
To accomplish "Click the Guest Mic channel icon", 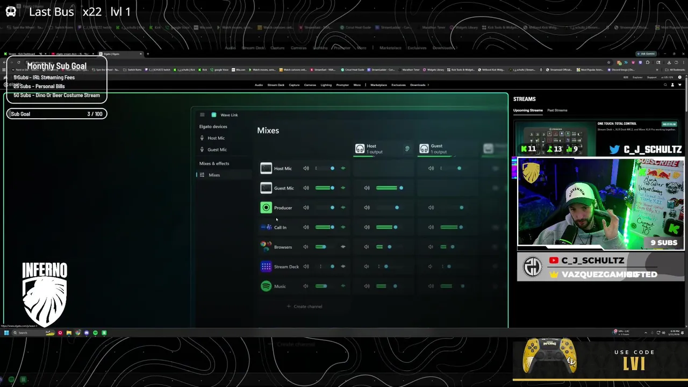I will coord(266,188).
